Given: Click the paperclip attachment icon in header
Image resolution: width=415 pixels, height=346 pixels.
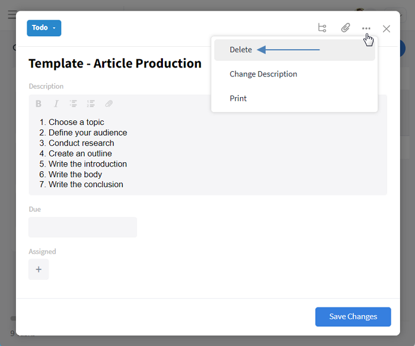Looking at the screenshot, I should tap(345, 28).
